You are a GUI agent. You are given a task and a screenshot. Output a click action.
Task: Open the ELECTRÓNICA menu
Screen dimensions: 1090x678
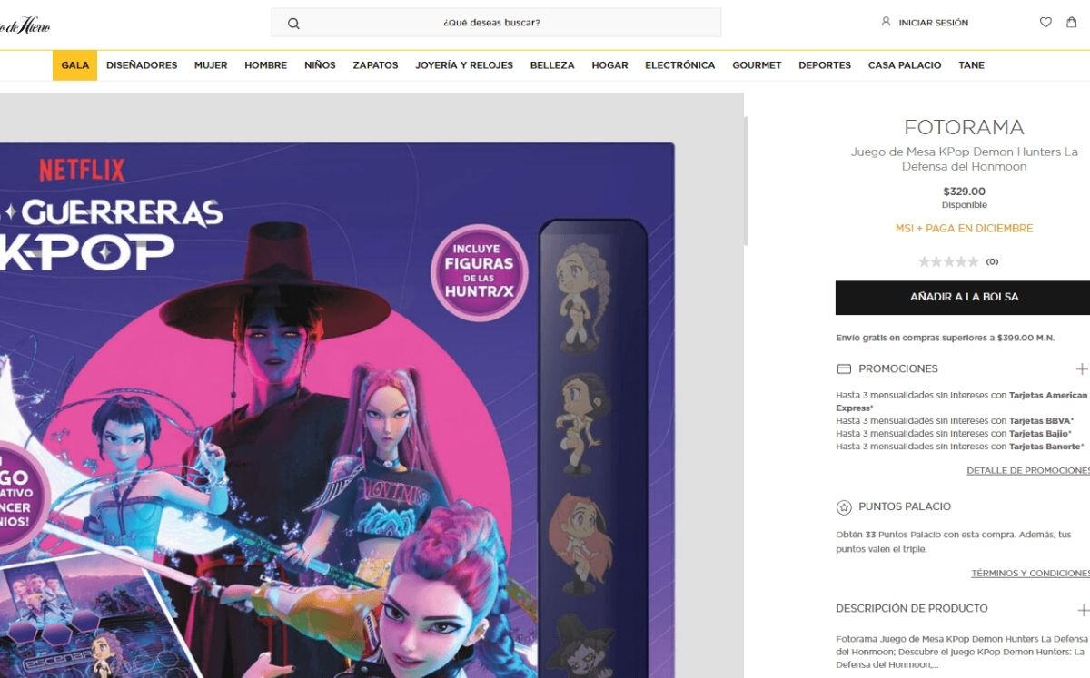680,65
